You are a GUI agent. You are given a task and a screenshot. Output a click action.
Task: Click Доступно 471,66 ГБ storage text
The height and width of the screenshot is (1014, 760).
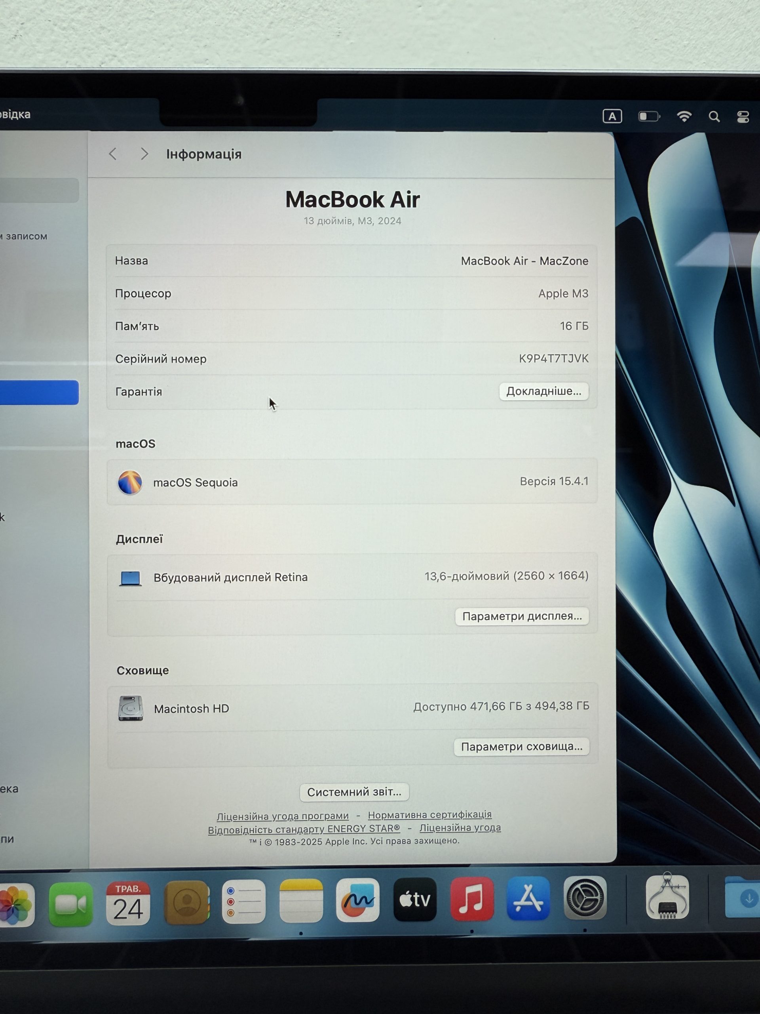[x=501, y=706]
